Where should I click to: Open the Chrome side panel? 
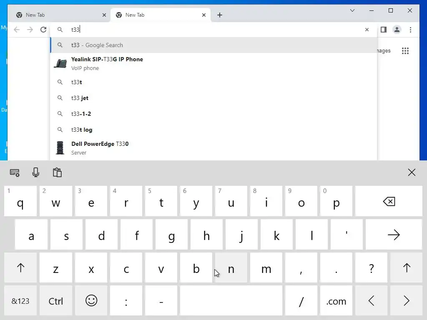point(384,30)
